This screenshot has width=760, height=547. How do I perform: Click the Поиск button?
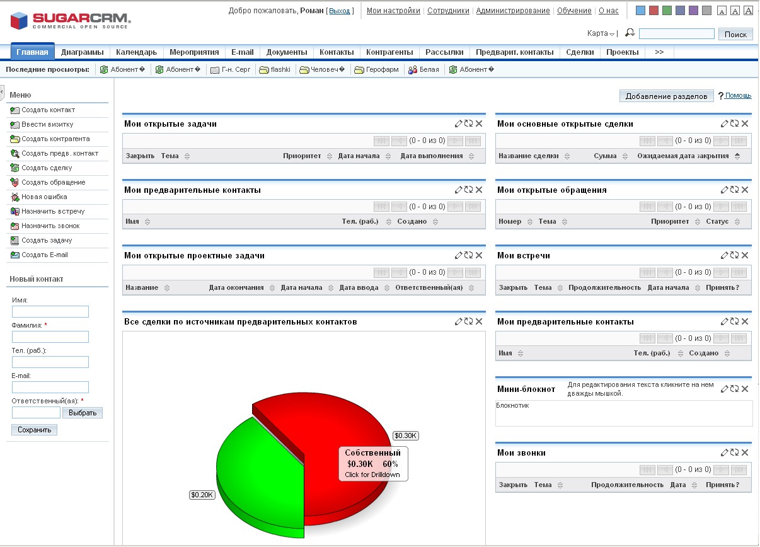point(735,34)
